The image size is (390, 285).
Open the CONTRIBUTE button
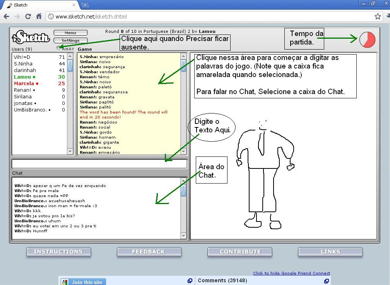tap(240, 252)
